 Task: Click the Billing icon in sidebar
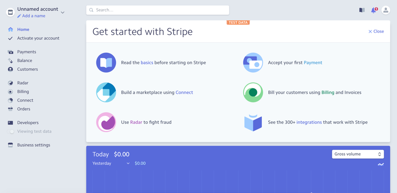pyautogui.click(x=11, y=92)
